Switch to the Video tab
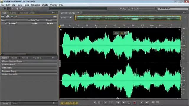189x106 pixels. pyautogui.click(x=15, y=103)
